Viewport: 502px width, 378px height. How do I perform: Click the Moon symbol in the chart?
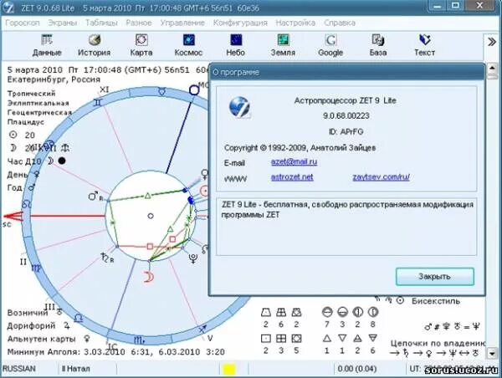pos(149,277)
